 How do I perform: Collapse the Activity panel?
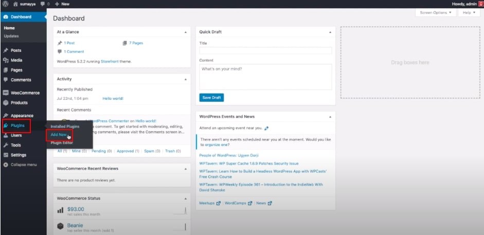pos(186,79)
